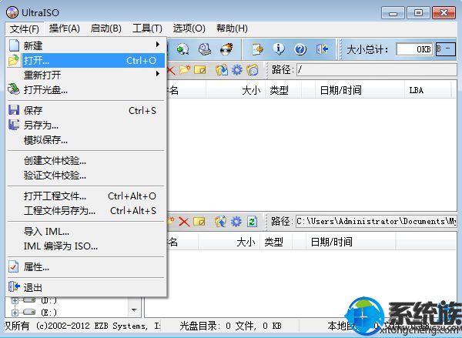Click rename note icon in local pane toolbar
Screen dimensions: 462x338
pos(199,222)
